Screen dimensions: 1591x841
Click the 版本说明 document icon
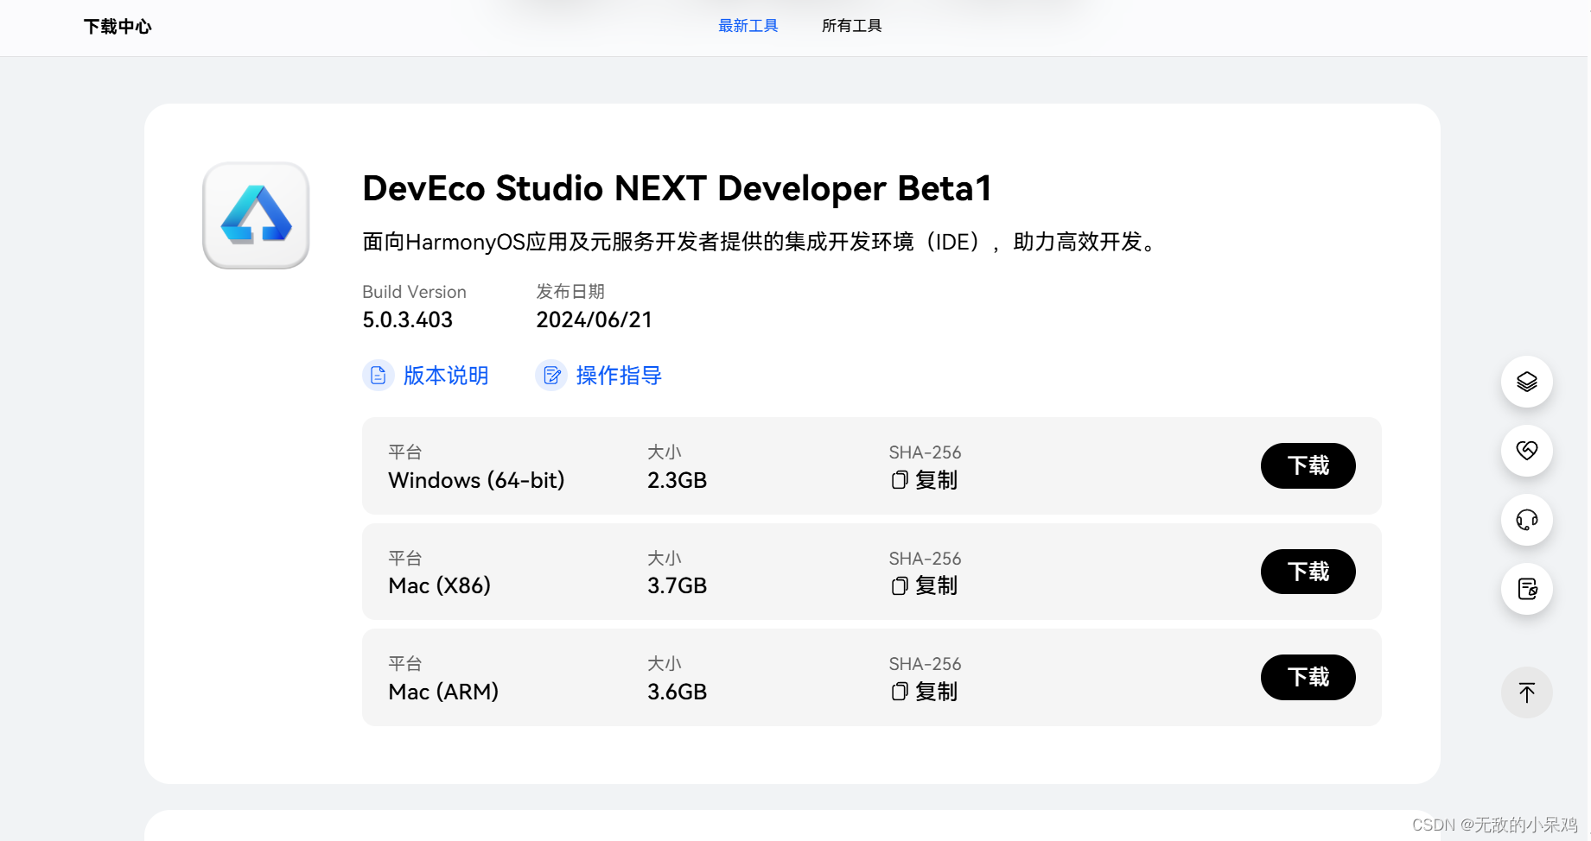(x=379, y=376)
